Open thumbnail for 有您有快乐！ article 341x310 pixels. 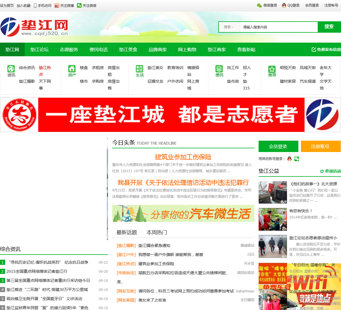tap(273, 219)
